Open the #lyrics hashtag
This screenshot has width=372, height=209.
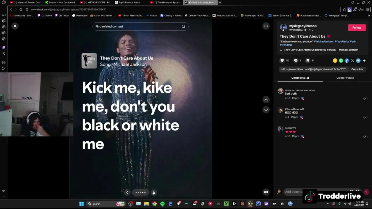[x=345, y=42]
